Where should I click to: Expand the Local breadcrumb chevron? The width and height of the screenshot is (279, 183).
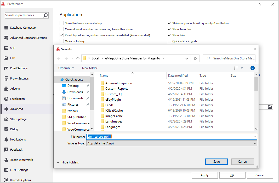tap(102, 58)
